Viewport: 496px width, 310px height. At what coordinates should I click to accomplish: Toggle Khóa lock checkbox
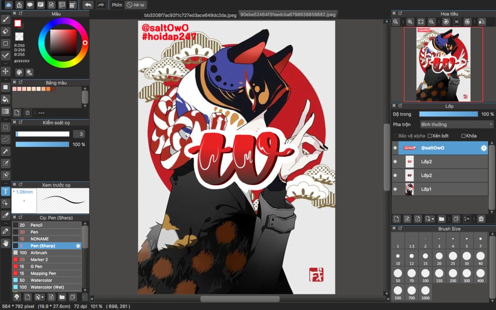[x=464, y=136]
